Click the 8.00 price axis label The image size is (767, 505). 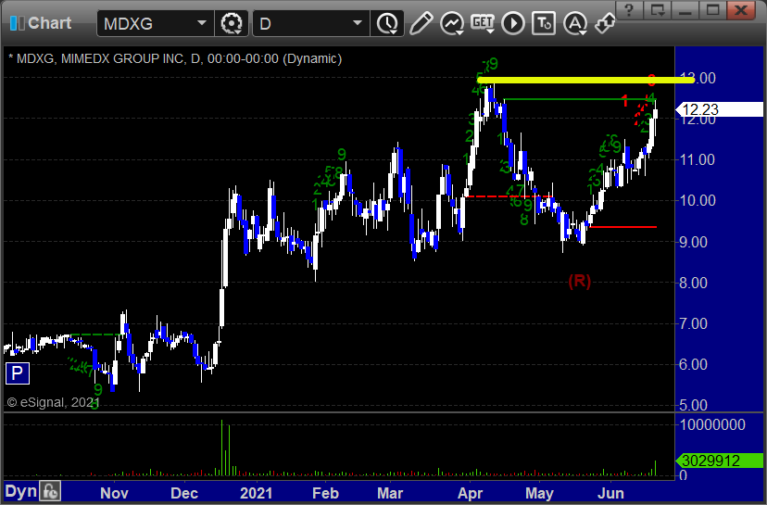pyautogui.click(x=693, y=283)
